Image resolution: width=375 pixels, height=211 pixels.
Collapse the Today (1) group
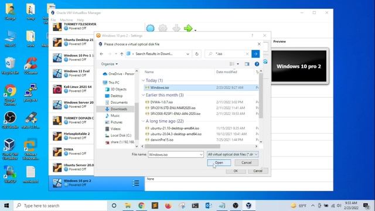click(143, 80)
